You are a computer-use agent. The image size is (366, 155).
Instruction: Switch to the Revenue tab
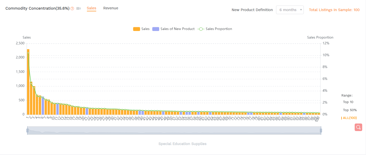click(x=111, y=8)
